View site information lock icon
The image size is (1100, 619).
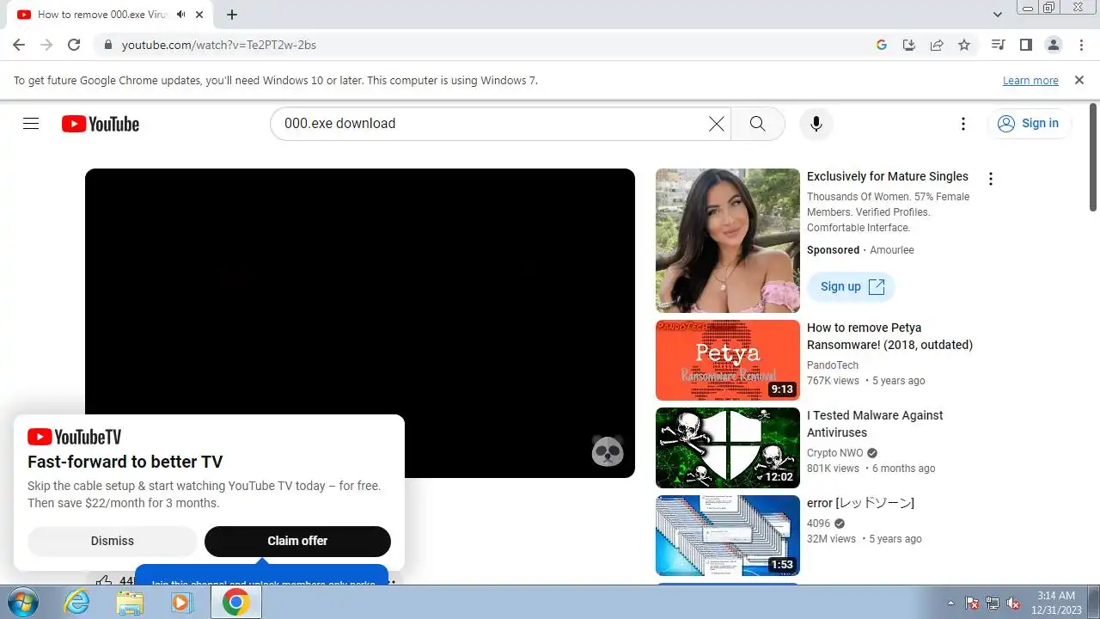(x=107, y=45)
